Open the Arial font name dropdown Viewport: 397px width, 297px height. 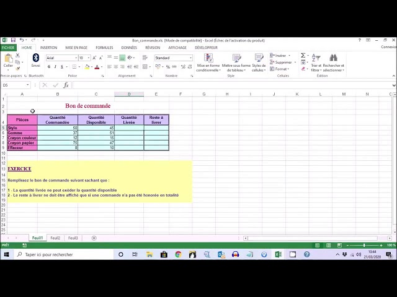[76, 58]
